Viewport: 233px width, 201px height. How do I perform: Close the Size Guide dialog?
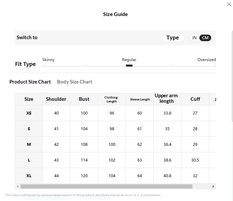[229, 4]
